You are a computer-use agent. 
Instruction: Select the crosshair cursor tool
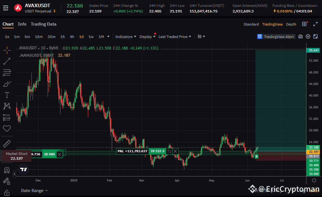pyautogui.click(x=7, y=50)
